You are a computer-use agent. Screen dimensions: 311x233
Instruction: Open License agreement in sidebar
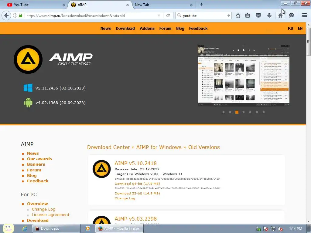pyautogui.click(x=51, y=214)
